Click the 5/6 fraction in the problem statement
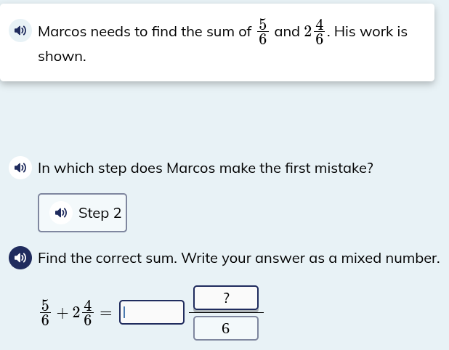Screen dimensions: 449x350 (x=263, y=31)
